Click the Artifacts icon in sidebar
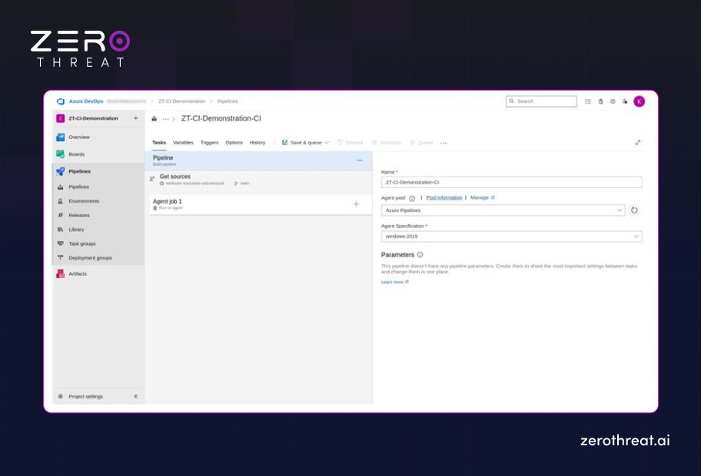 61,274
